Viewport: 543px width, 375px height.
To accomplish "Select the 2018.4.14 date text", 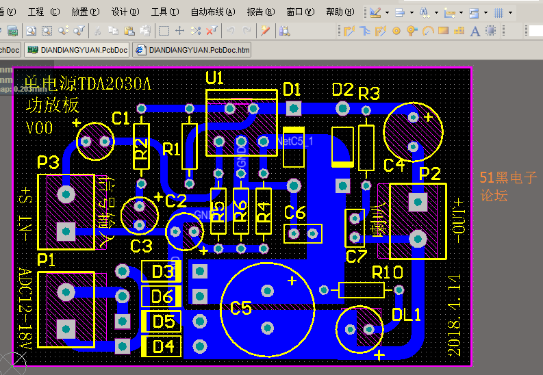I will point(454,316).
